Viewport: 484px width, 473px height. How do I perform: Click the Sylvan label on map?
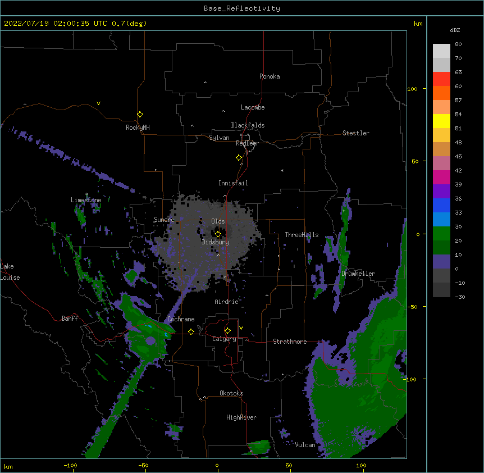(x=219, y=138)
